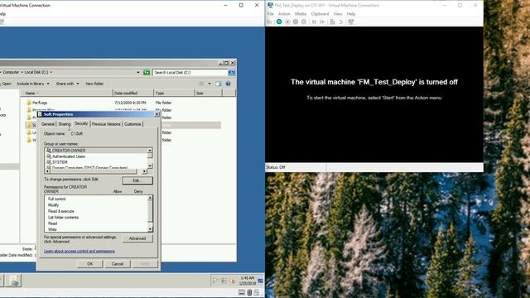Click the Save state icon in FM_Test_Deploy toolbar

click(304, 22)
